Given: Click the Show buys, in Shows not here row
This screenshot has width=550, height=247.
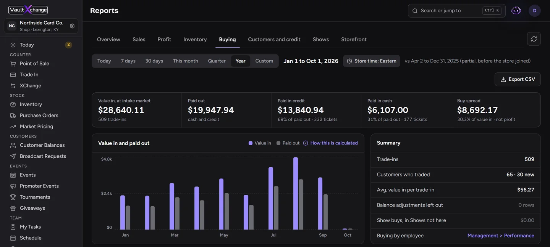Looking at the screenshot, I should pos(456,220).
